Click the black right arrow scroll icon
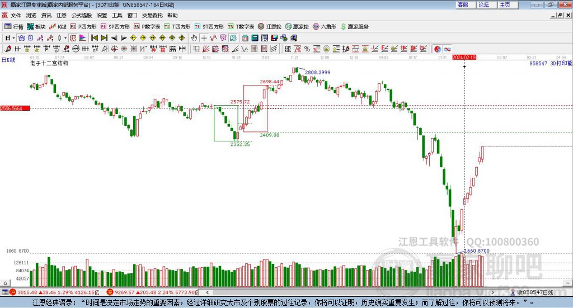 124,38
